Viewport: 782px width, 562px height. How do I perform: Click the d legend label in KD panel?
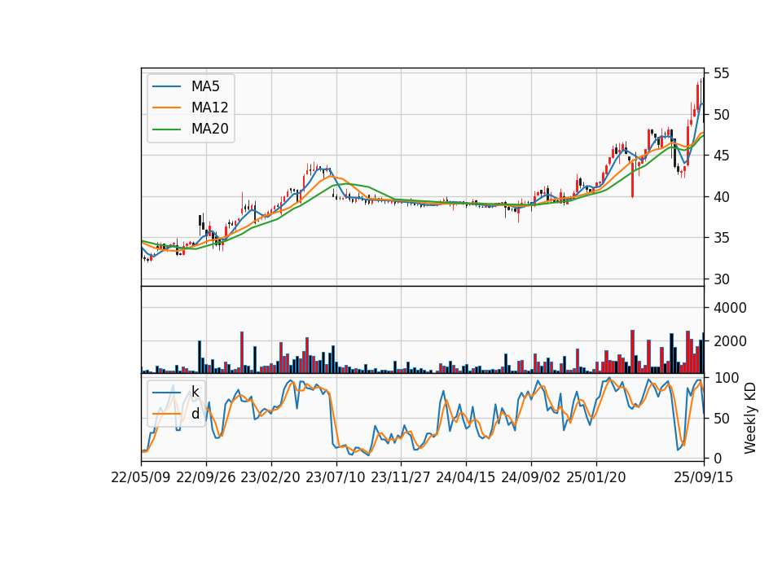point(195,414)
